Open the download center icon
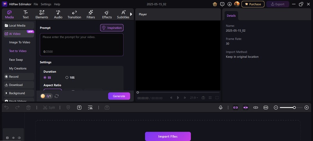Image resolution: width=313 pixels, height=141 pixels. point(230,4)
